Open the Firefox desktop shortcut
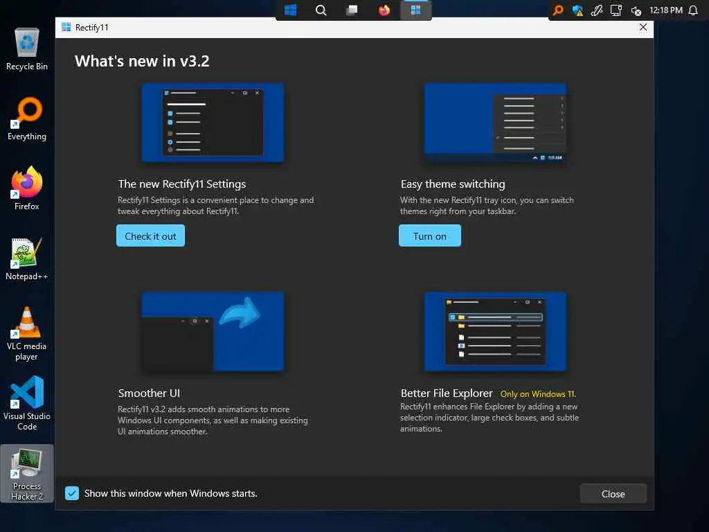Screen dimensions: 709x532 pyautogui.click(x=27, y=188)
